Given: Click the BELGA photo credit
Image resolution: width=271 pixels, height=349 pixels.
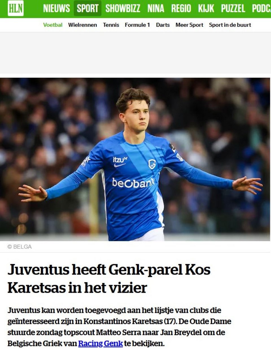Looking at the screenshot, I should point(19,247).
